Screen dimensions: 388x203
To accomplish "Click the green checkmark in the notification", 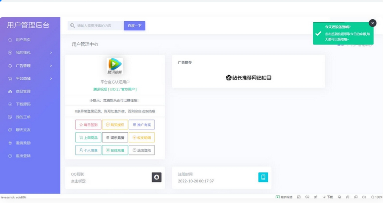I will pos(318,33).
